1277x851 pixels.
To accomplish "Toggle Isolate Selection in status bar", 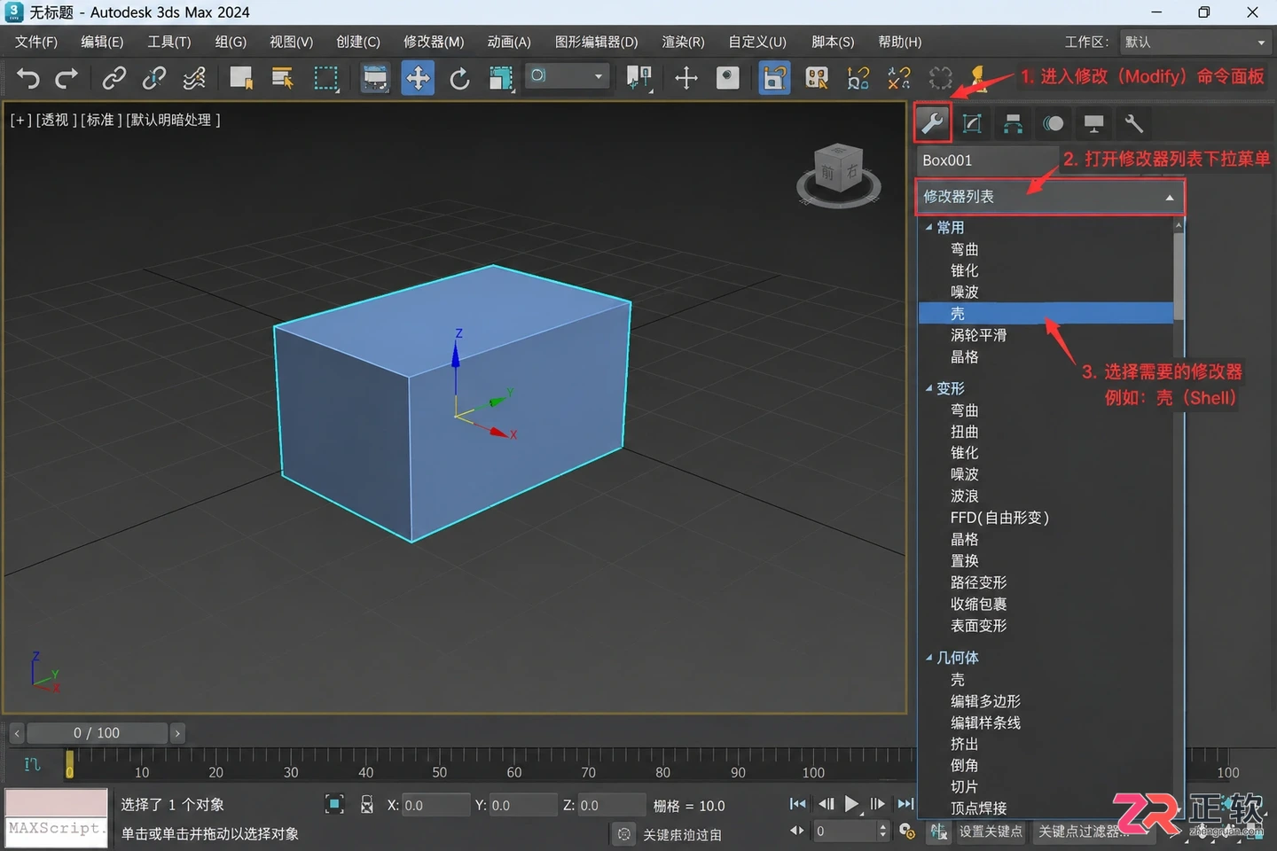I will click(x=334, y=804).
